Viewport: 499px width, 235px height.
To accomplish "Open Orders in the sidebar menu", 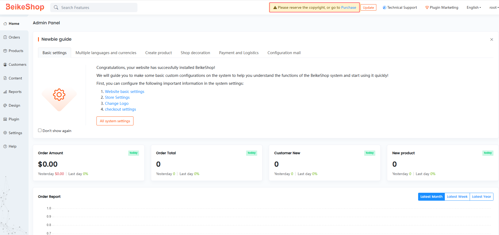I will pos(14,37).
